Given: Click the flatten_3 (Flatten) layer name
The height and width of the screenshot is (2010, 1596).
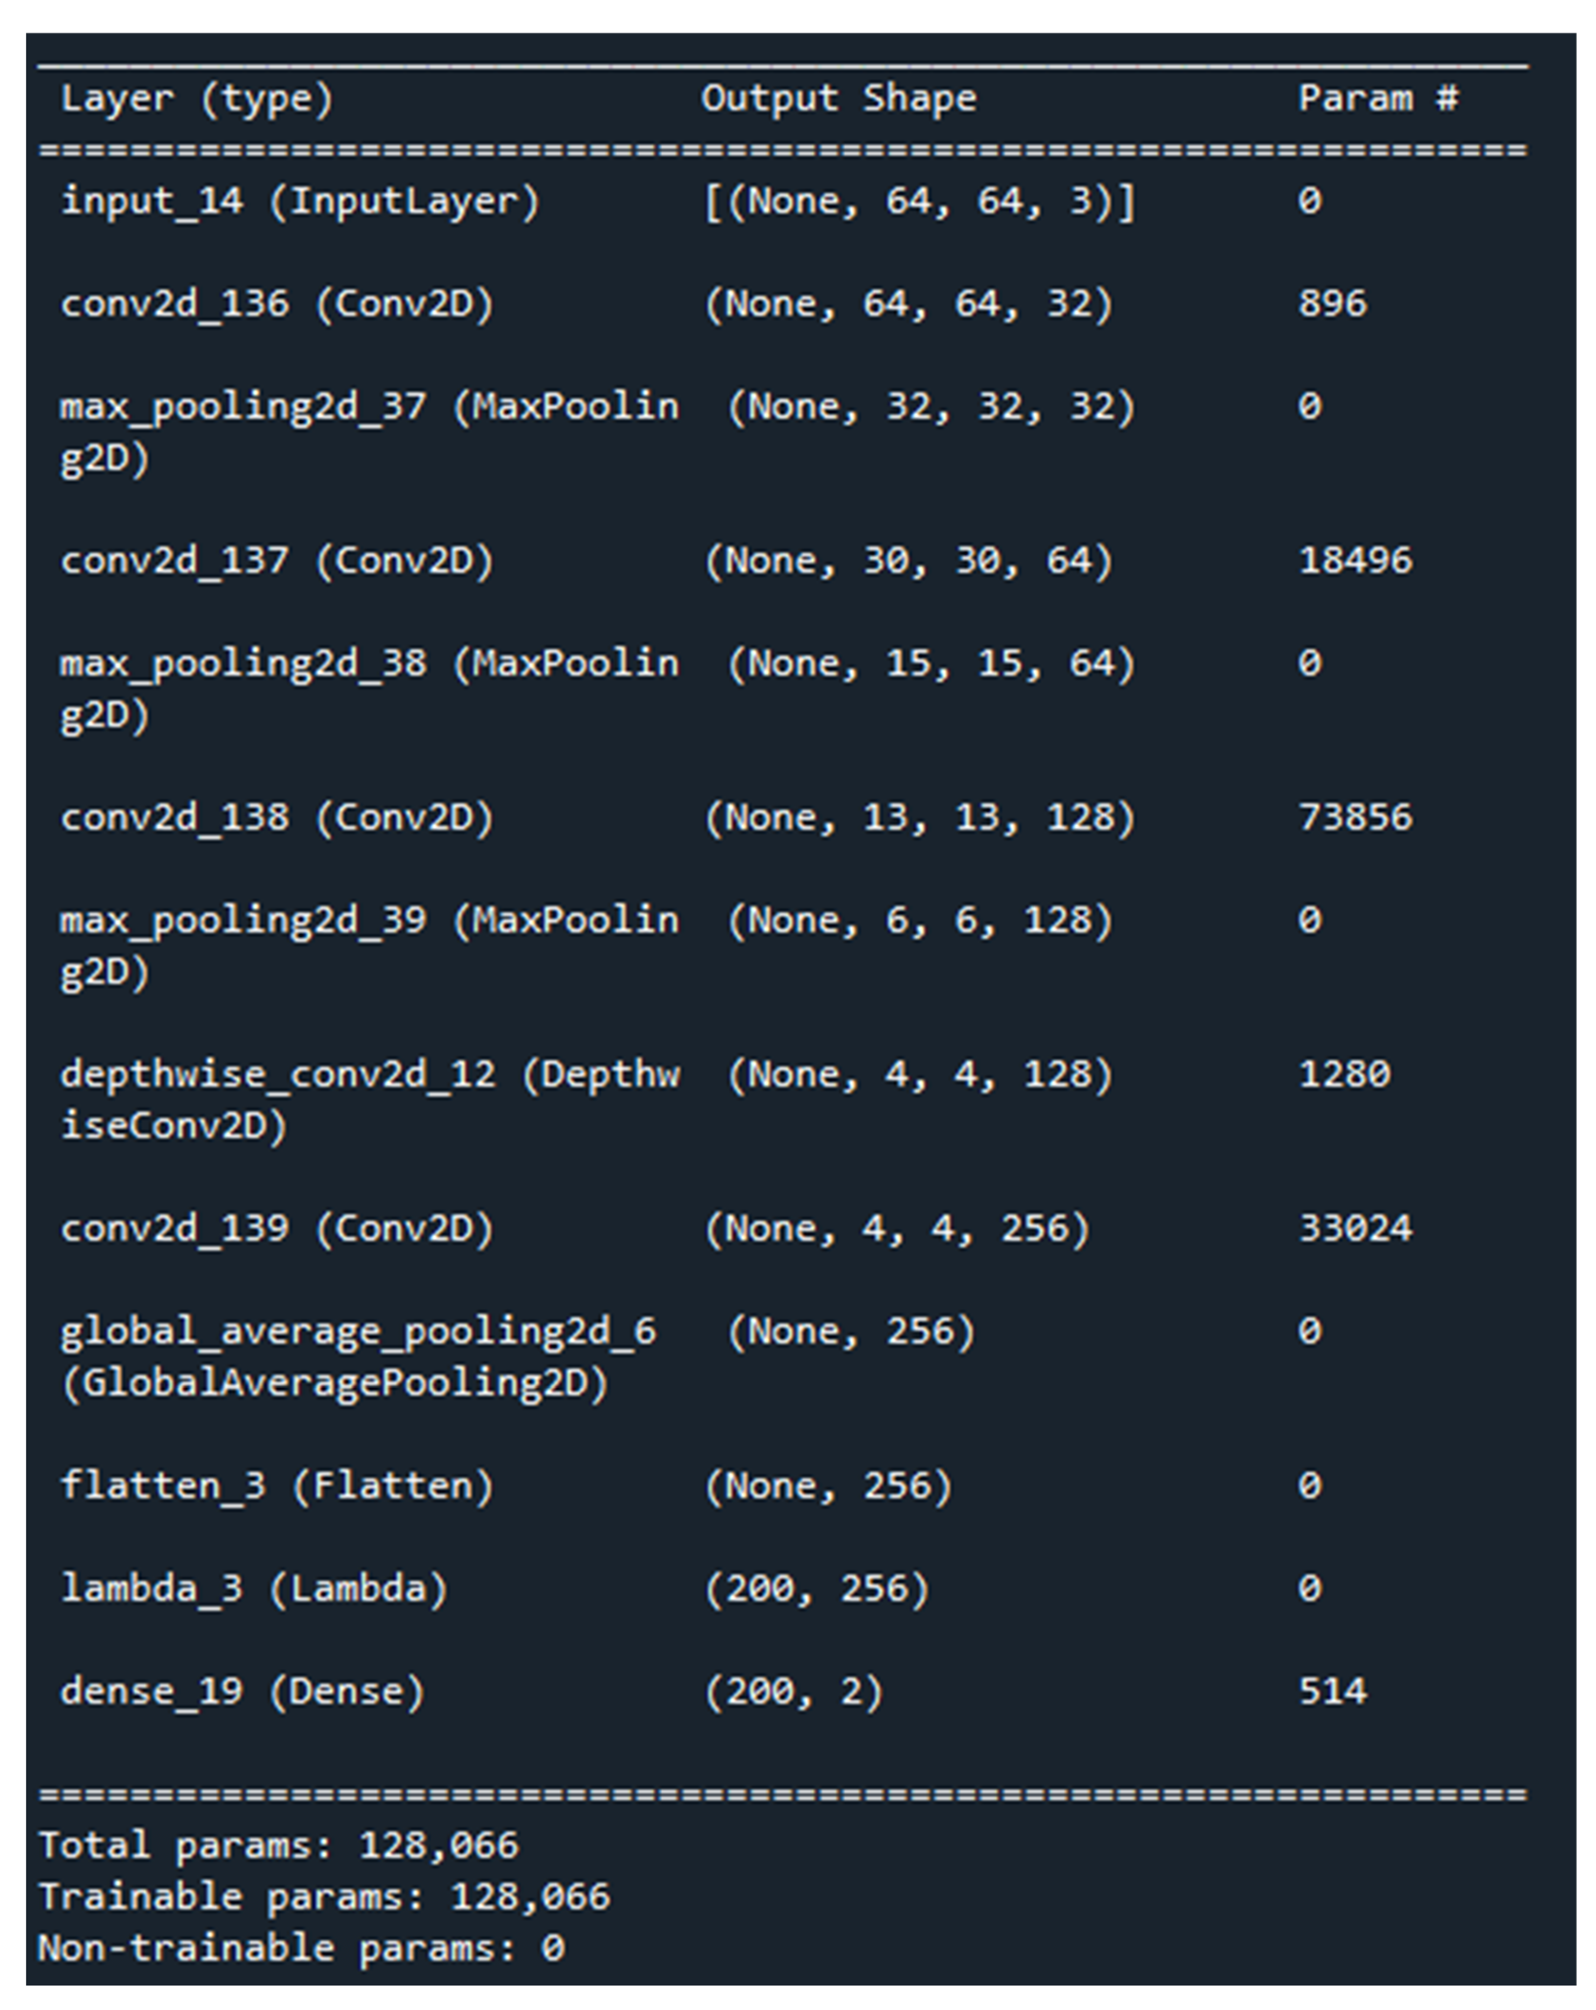Looking at the screenshot, I should (276, 1485).
